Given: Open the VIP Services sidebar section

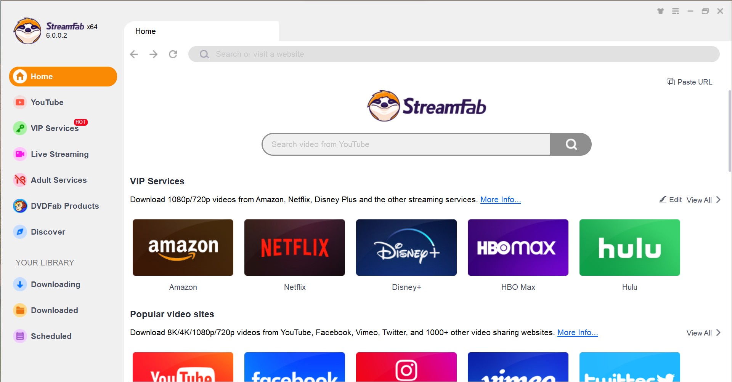Looking at the screenshot, I should click(x=54, y=128).
